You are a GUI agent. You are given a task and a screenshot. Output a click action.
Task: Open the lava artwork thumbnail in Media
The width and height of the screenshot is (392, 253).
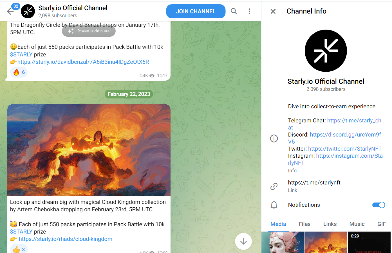click(326, 242)
